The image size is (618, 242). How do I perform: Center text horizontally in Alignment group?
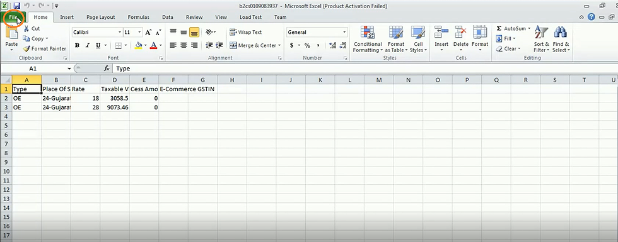[x=184, y=45]
